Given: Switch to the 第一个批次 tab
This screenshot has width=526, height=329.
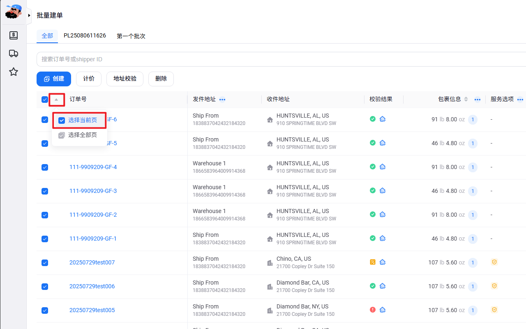Looking at the screenshot, I should pos(131,36).
